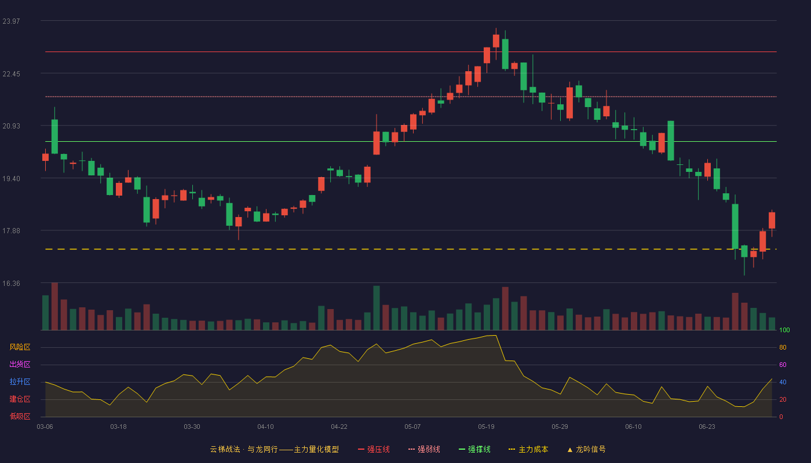This screenshot has width=811, height=463.
Task: Click the 16.36 price axis label
Action: pos(11,284)
